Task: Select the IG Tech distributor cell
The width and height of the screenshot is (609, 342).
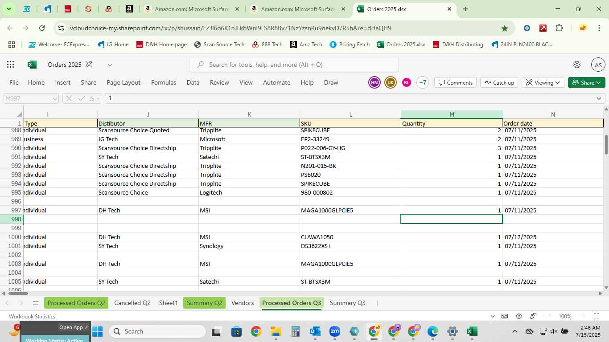Action: 148,139
